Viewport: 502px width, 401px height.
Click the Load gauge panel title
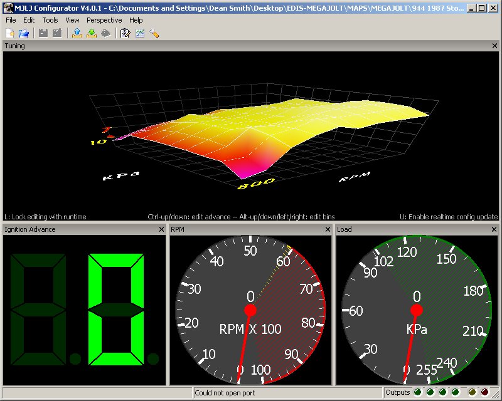coord(343,229)
